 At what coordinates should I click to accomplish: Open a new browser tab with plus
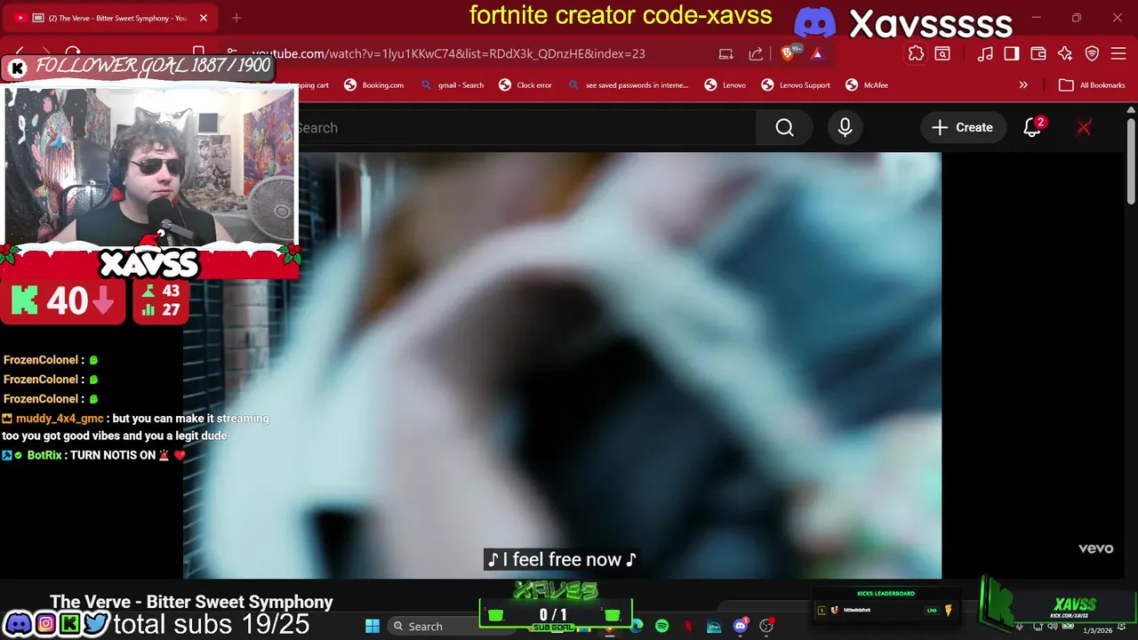236,18
